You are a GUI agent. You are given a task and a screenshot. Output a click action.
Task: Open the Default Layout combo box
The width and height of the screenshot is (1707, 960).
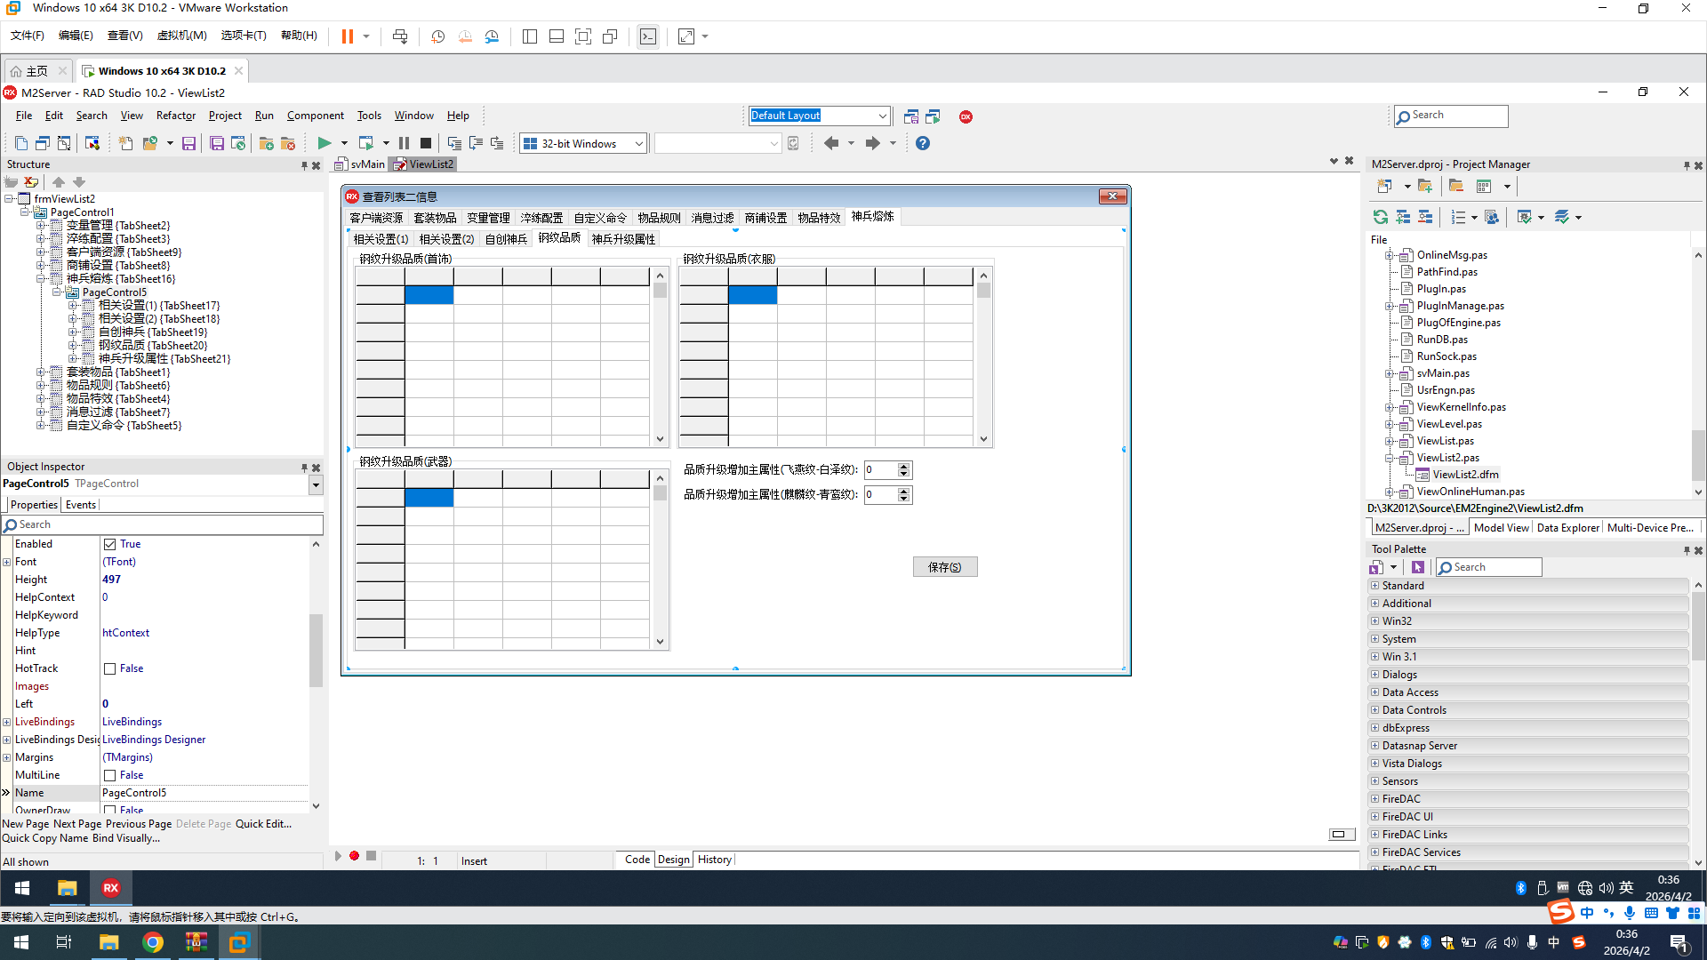882,116
